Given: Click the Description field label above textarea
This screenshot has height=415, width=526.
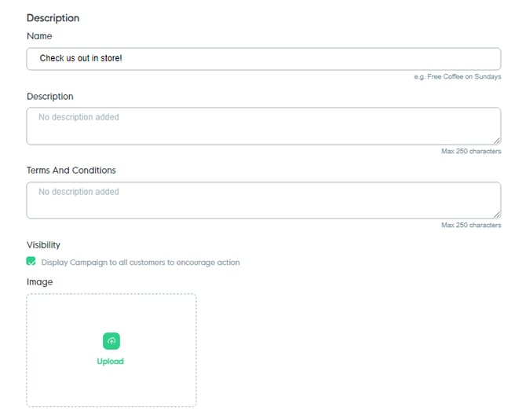Looking at the screenshot, I should tap(49, 97).
